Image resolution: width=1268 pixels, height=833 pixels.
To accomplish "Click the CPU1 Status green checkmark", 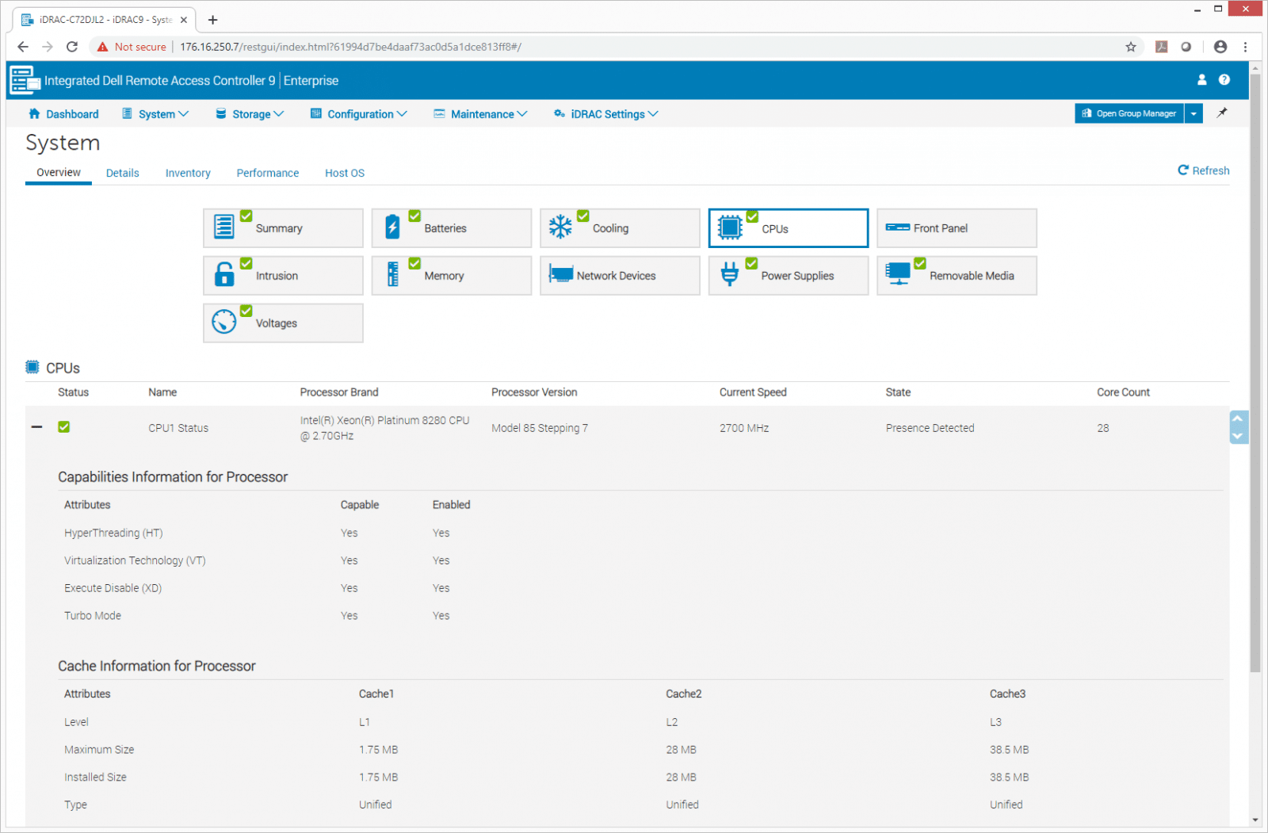I will pyautogui.click(x=64, y=427).
